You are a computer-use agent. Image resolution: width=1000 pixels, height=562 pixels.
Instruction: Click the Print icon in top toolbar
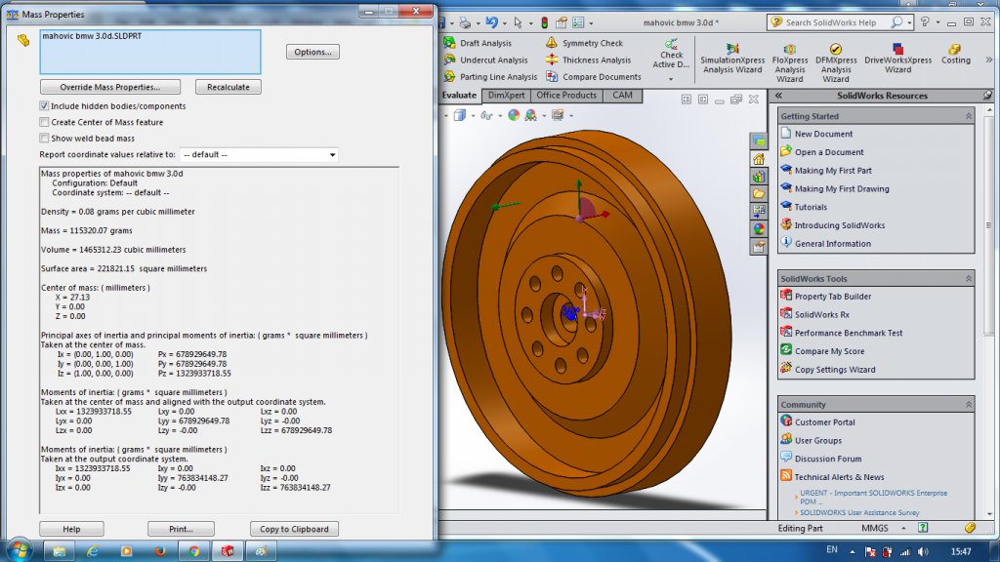click(465, 22)
